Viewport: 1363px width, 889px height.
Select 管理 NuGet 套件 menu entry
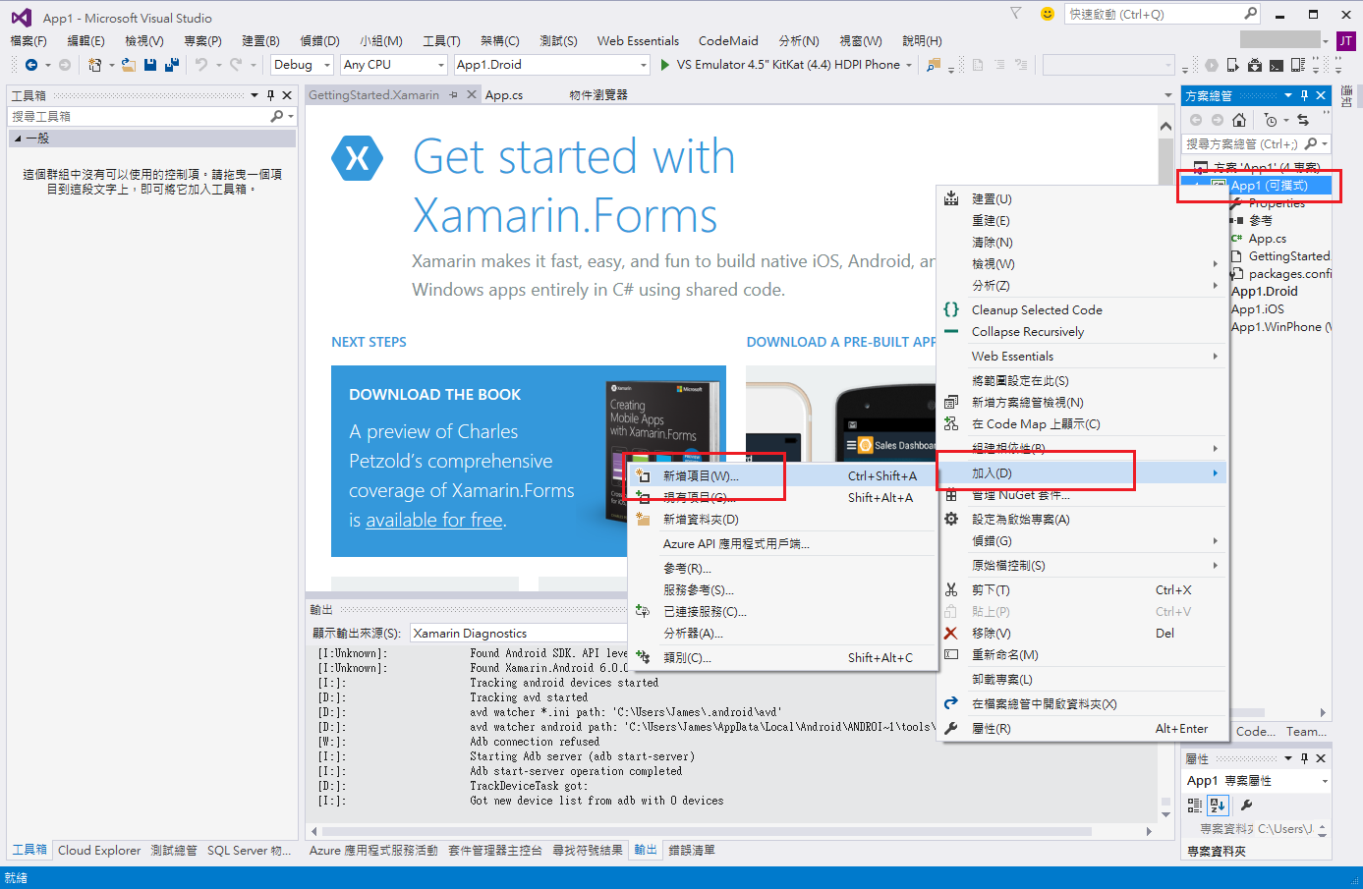[1083, 495]
